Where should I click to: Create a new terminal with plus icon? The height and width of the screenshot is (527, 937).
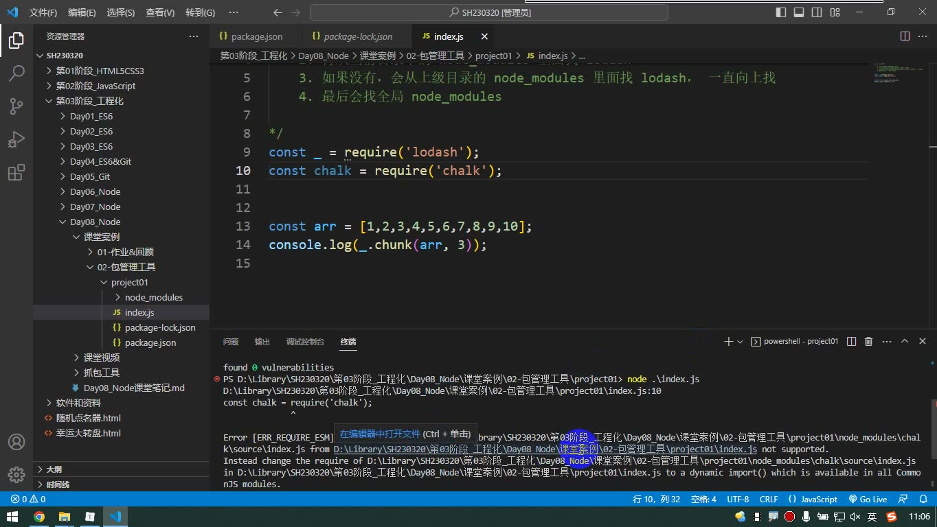(x=728, y=341)
